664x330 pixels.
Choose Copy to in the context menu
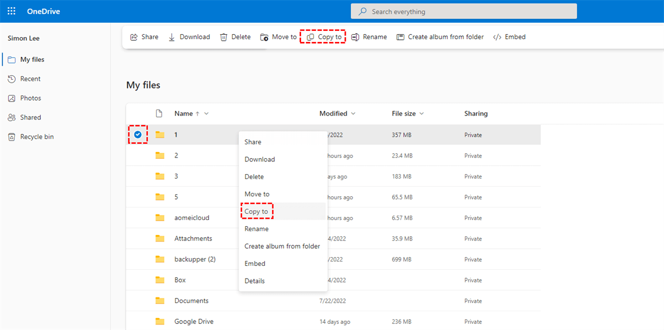pyautogui.click(x=256, y=212)
